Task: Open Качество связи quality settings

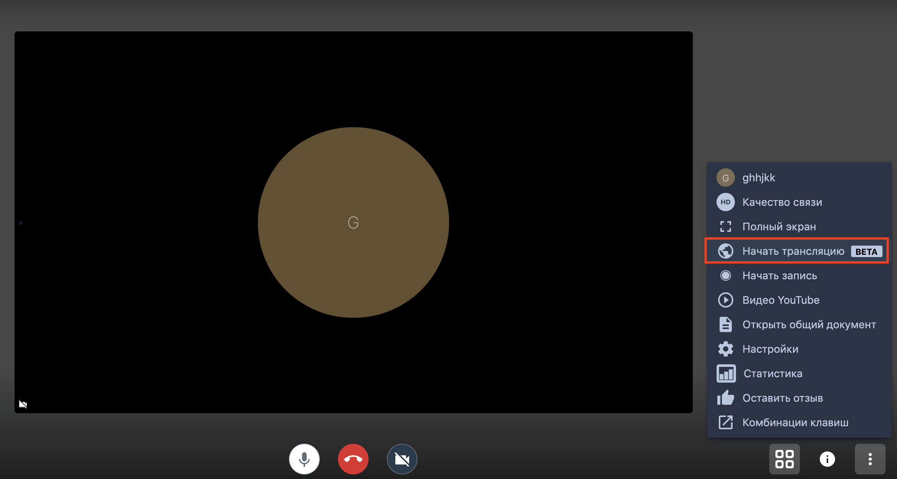Action: point(782,202)
